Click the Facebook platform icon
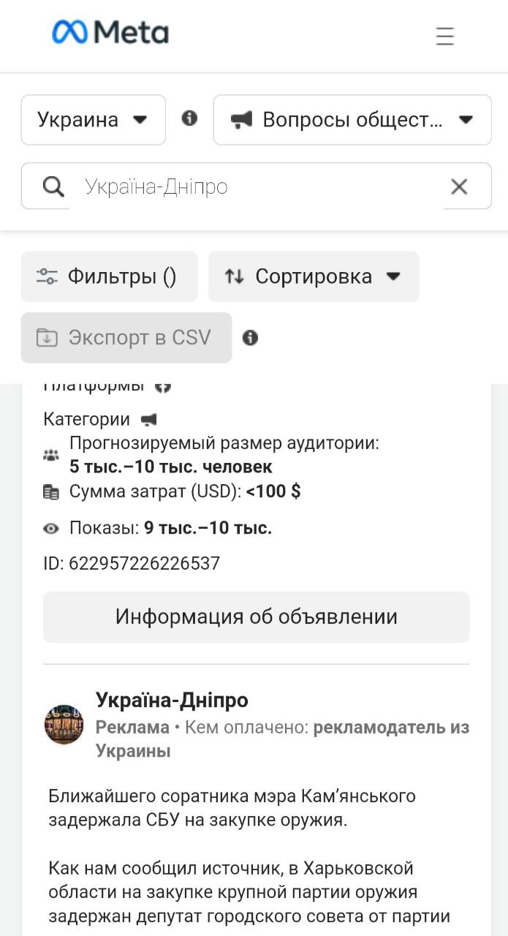508x936 pixels. click(162, 386)
